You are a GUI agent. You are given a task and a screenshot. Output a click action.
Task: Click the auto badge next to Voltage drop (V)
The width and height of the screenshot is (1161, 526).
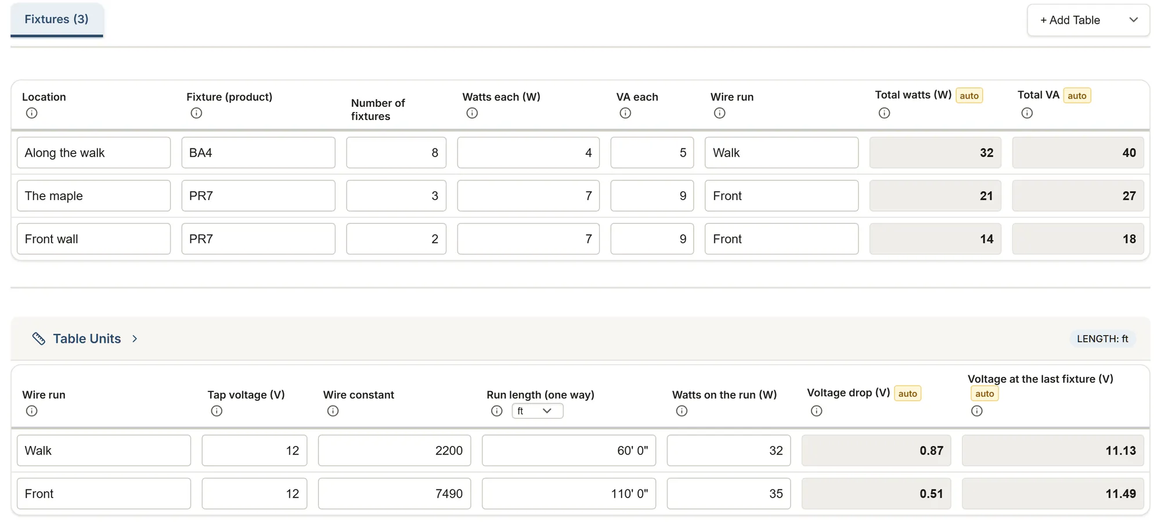click(x=908, y=394)
